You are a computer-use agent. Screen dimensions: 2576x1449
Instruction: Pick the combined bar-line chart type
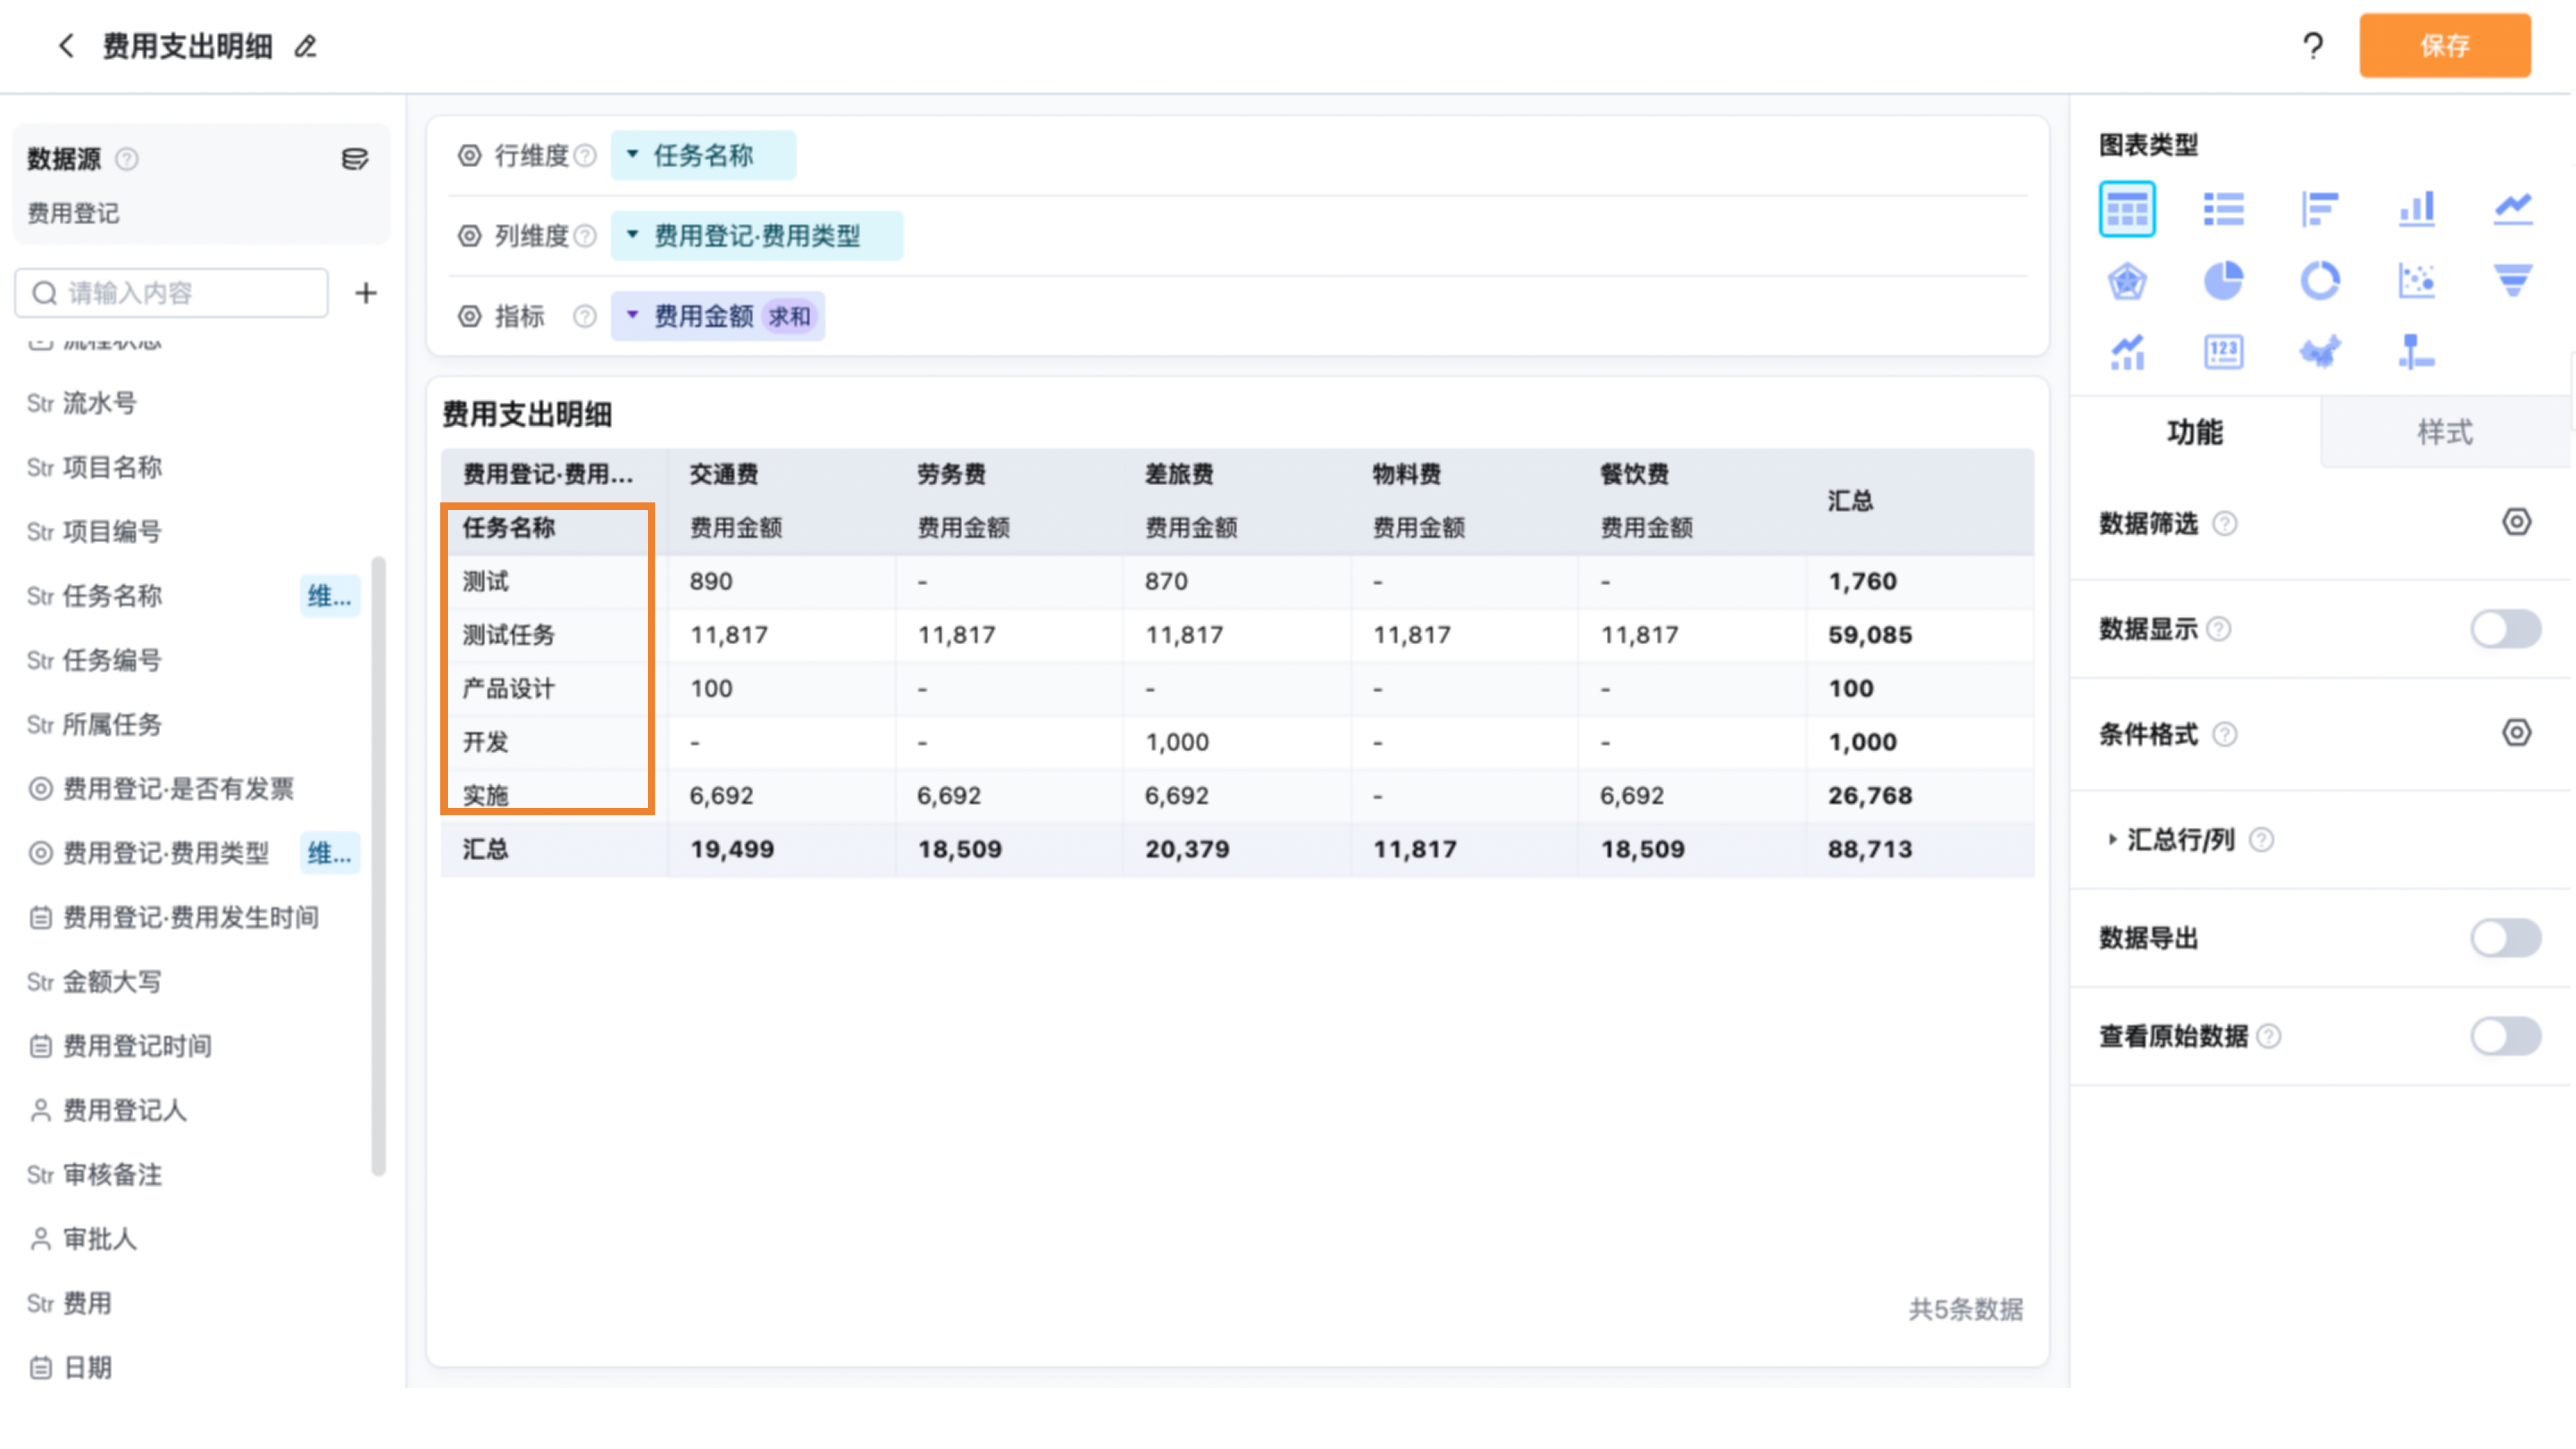[2127, 352]
